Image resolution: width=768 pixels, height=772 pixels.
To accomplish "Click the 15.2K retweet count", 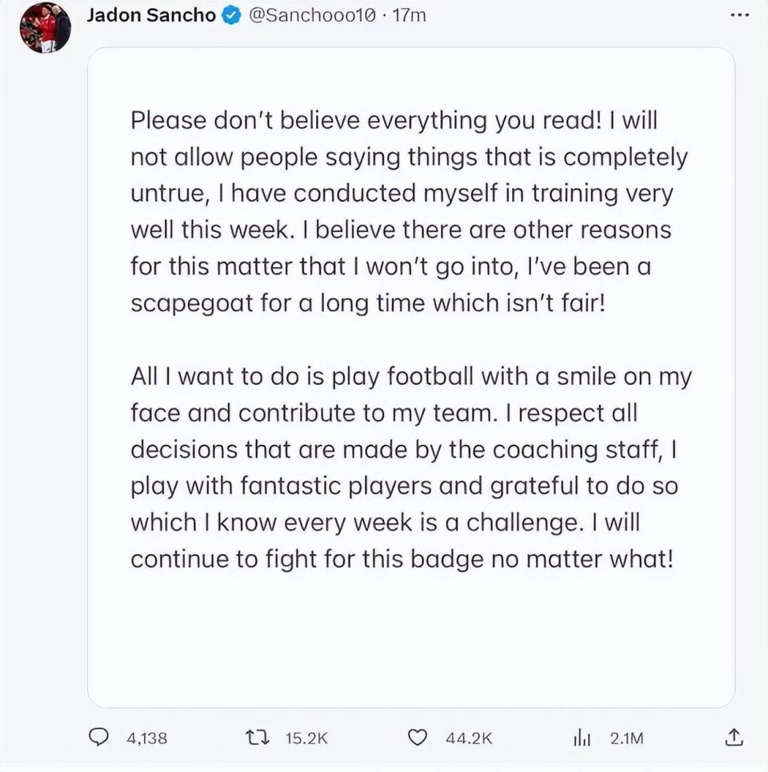I will click(306, 739).
